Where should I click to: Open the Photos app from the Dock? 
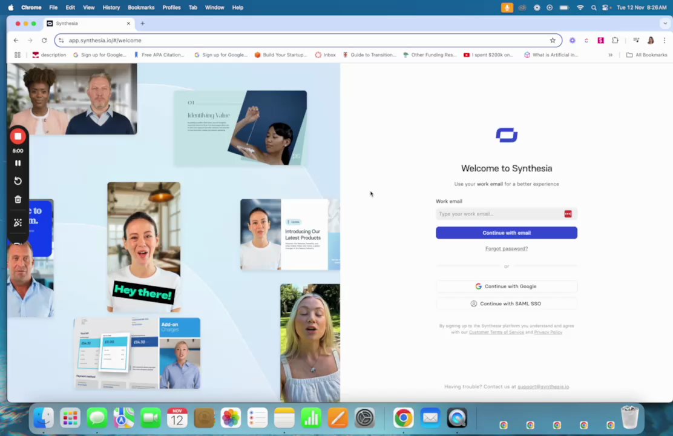[x=231, y=418]
